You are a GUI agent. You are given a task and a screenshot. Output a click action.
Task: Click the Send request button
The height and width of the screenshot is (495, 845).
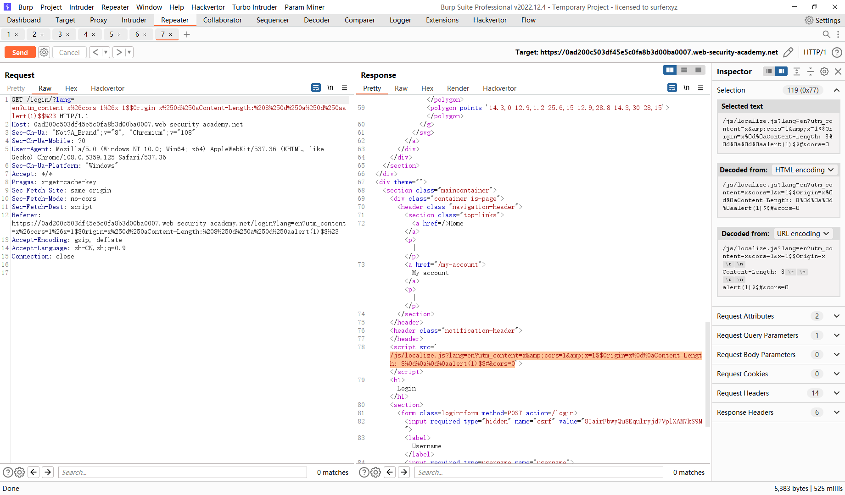click(20, 52)
